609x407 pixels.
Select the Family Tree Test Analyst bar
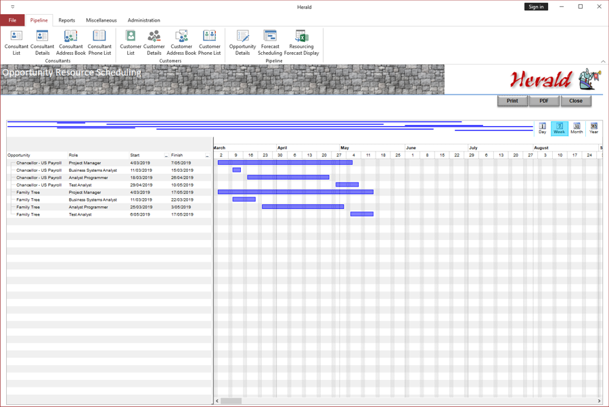tap(362, 214)
